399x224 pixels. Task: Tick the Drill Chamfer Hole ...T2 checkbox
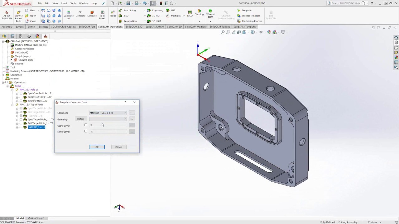click(x=21, y=97)
